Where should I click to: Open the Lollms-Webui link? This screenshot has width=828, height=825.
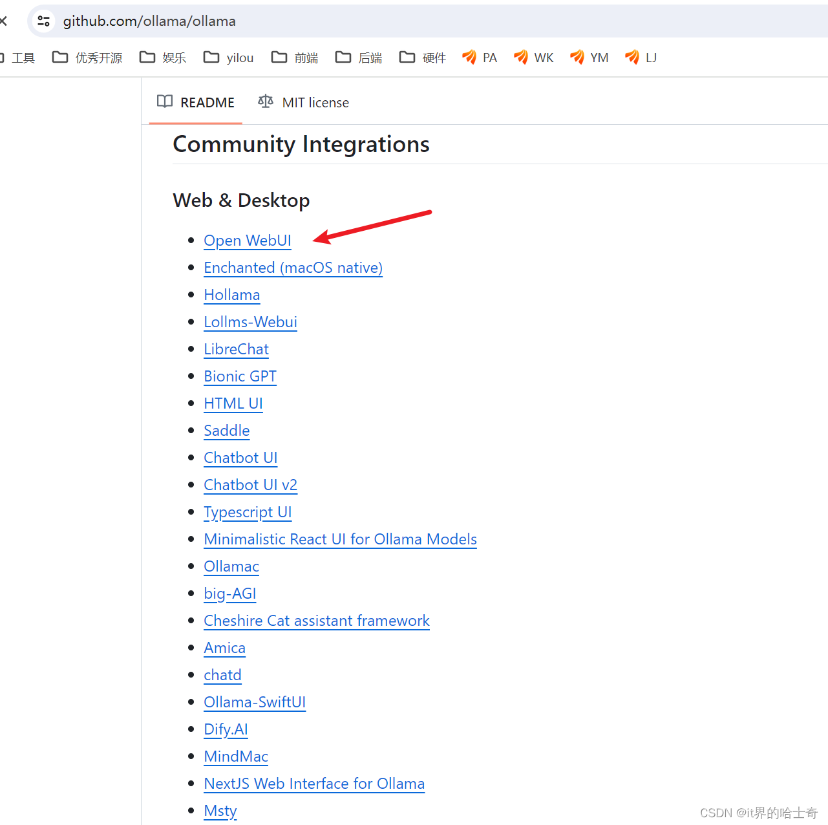pyautogui.click(x=250, y=322)
